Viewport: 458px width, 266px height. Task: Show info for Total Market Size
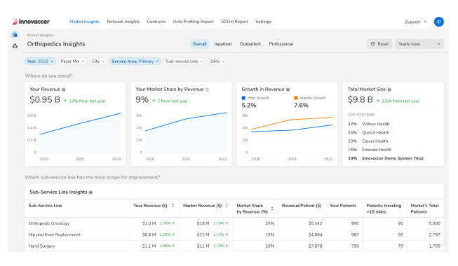(389, 90)
